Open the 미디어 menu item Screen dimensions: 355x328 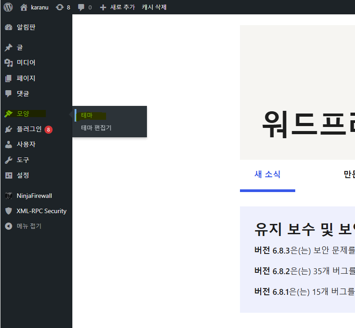coord(26,63)
